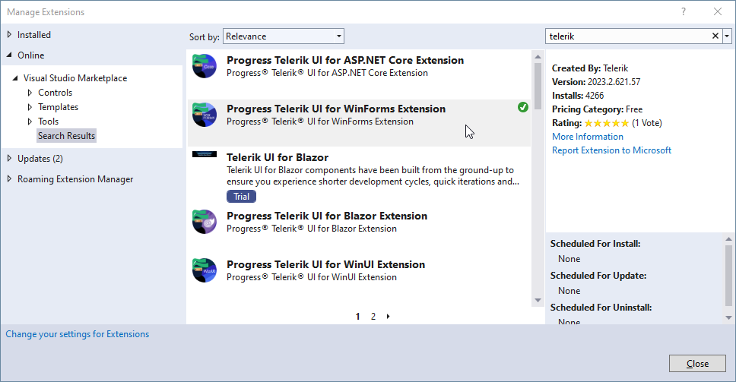Click the Close button
Screen dimensions: 736x382
tap(697, 363)
